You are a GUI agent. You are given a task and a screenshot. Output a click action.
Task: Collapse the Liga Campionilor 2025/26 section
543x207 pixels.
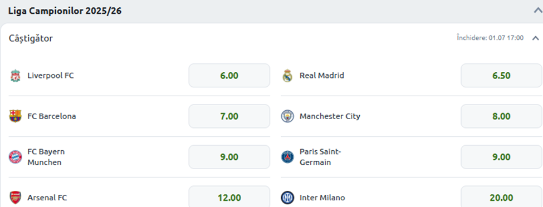[538, 11]
